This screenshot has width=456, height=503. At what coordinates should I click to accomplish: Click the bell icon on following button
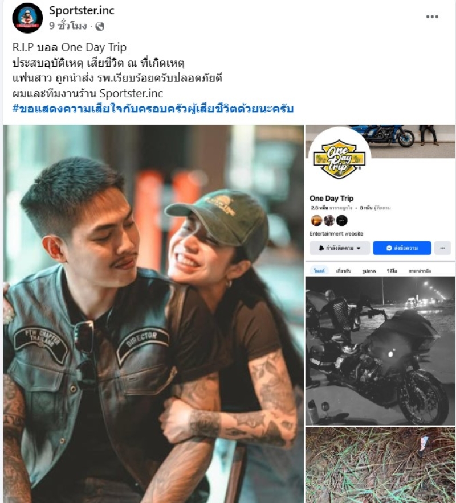[x=321, y=248]
